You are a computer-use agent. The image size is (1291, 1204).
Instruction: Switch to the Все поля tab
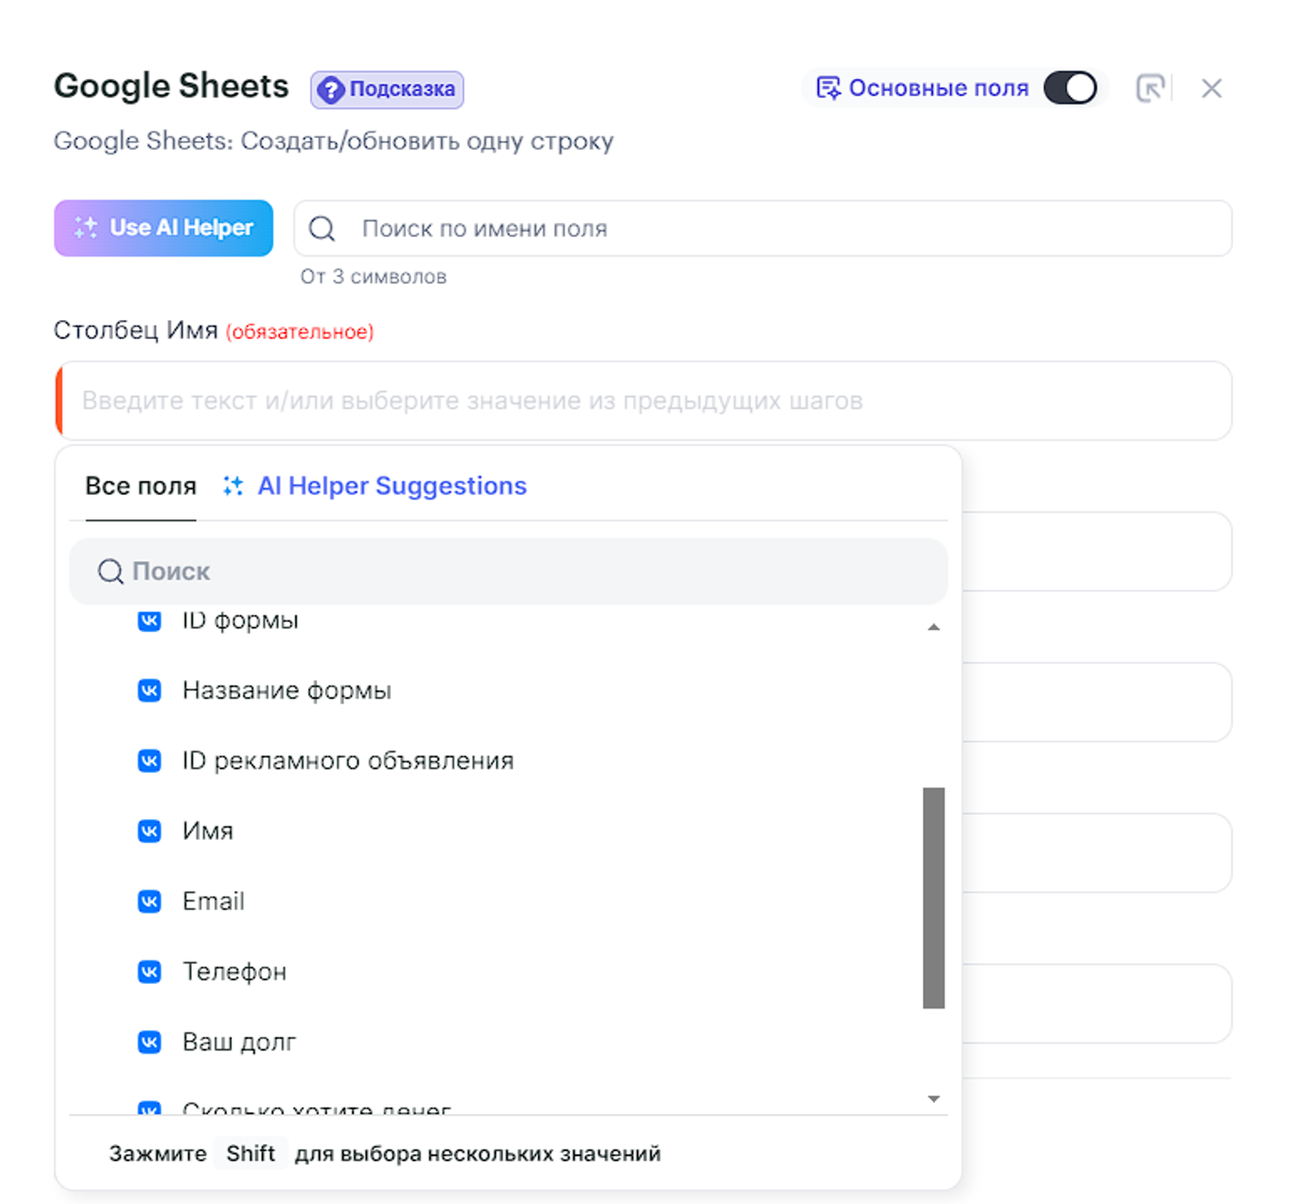tap(141, 487)
